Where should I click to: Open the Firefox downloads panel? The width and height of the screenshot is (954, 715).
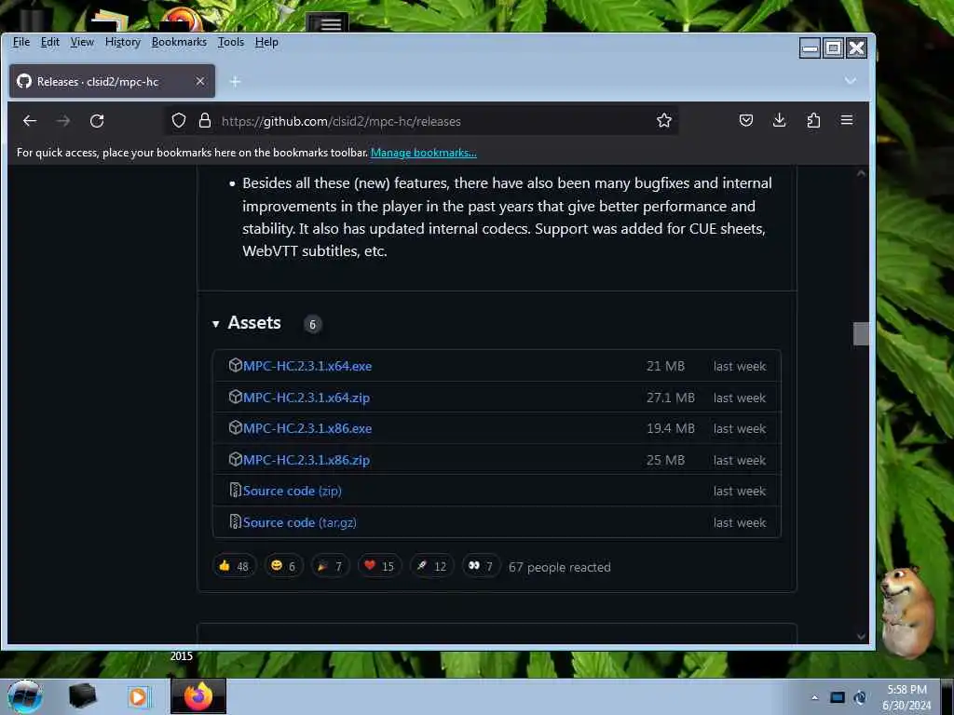click(x=779, y=120)
